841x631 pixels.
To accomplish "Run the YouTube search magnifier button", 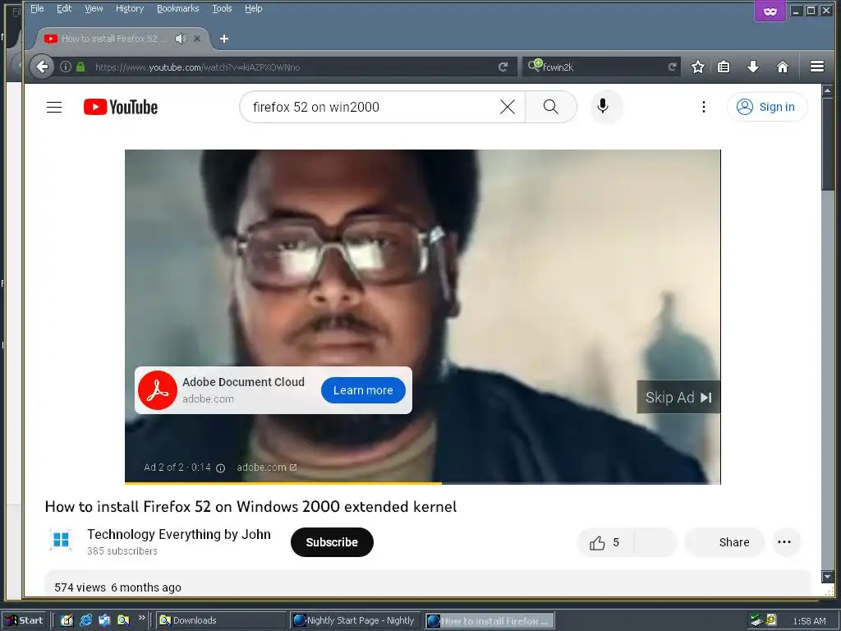I will (x=551, y=107).
